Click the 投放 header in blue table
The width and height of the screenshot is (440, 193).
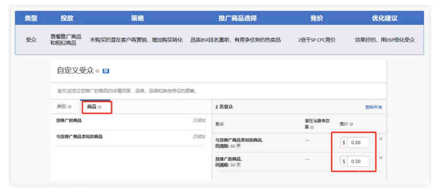click(x=67, y=18)
